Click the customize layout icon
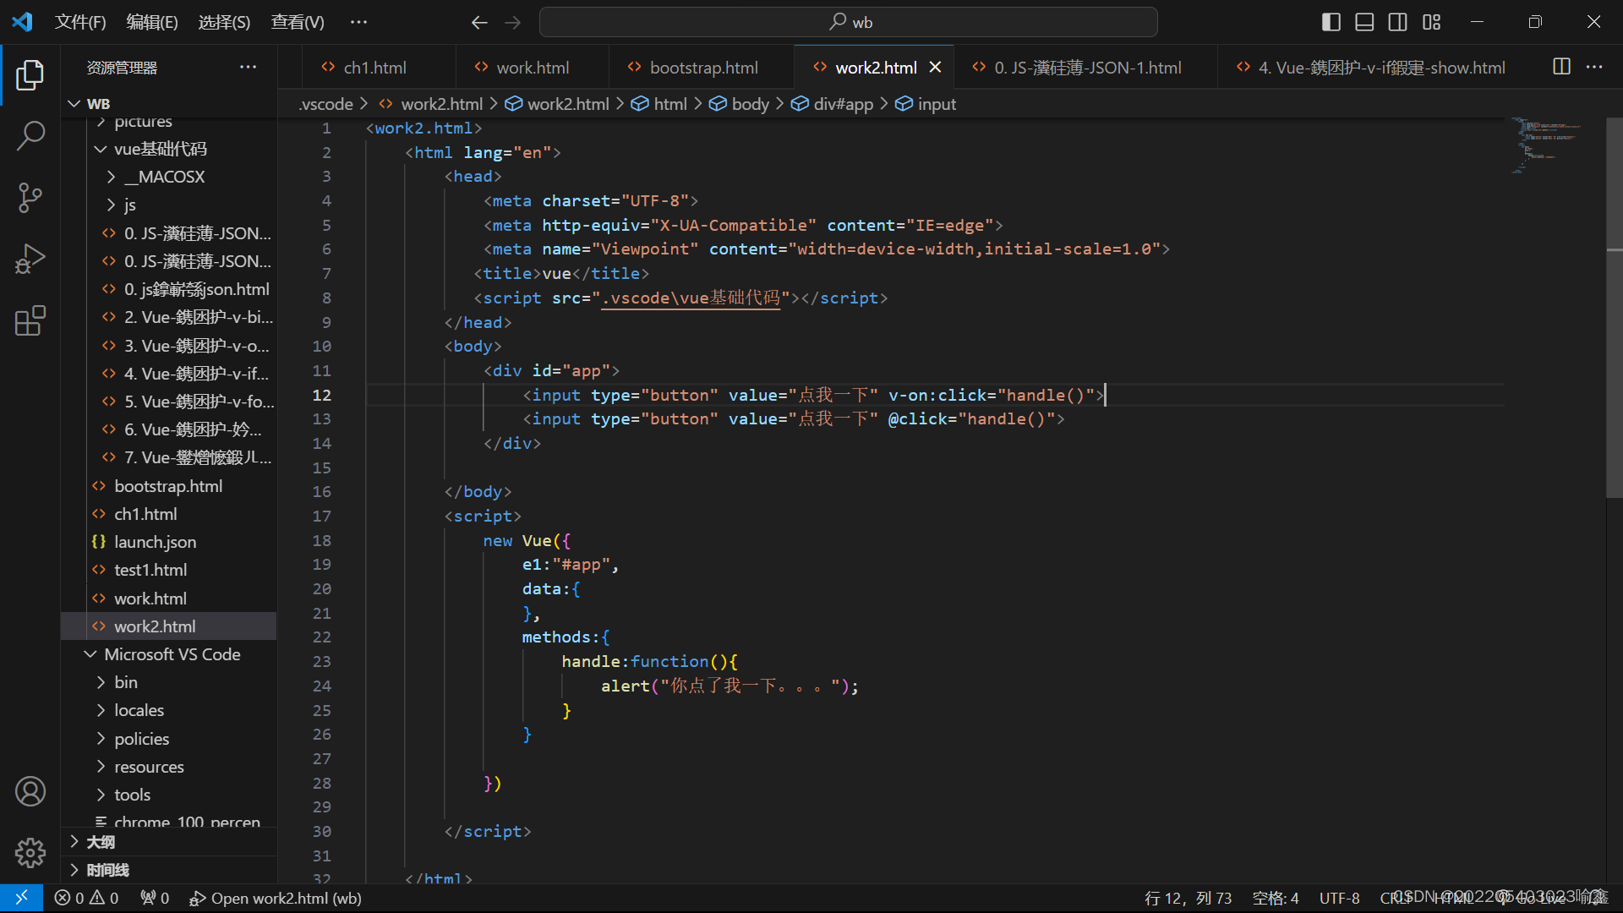This screenshot has width=1623, height=913. click(1431, 22)
